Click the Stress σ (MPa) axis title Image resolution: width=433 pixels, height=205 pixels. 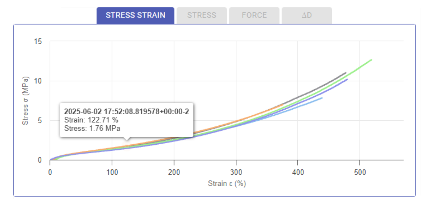(25, 100)
